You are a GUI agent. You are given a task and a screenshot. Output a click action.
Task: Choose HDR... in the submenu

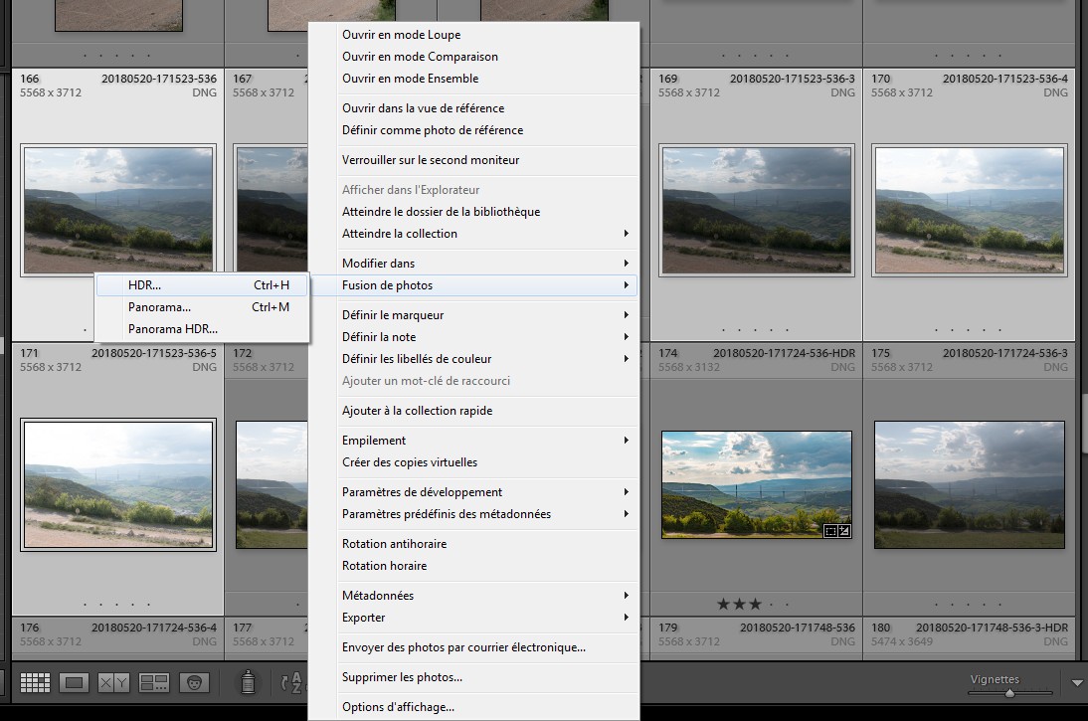click(x=202, y=285)
